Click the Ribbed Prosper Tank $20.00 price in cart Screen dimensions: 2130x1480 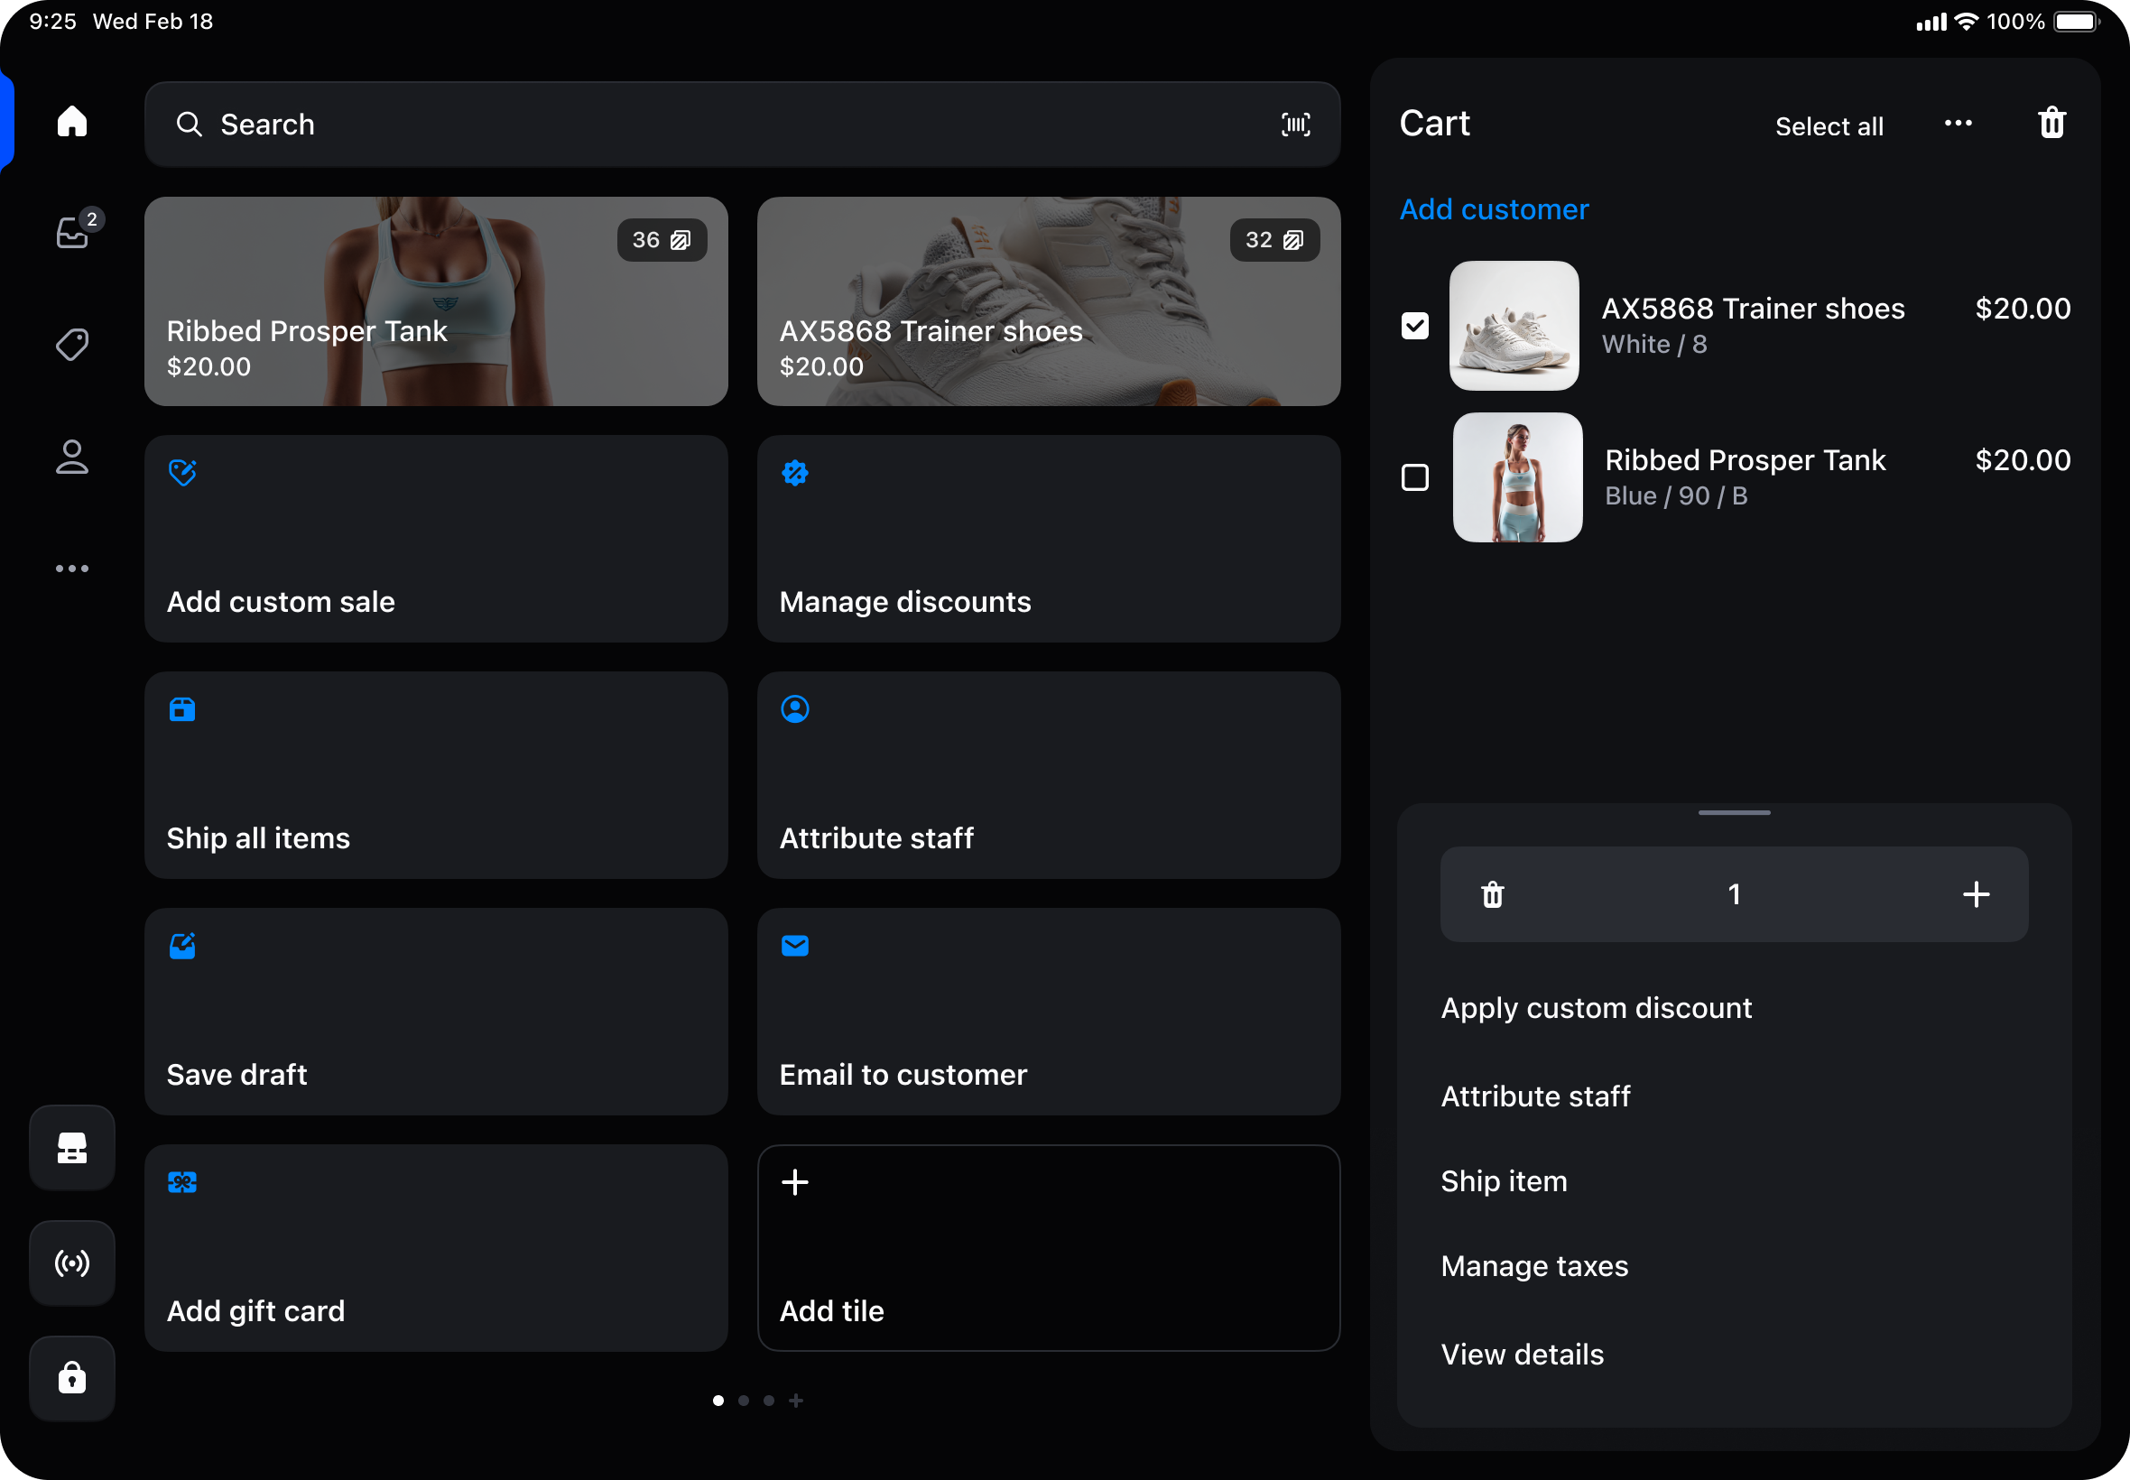point(2023,460)
